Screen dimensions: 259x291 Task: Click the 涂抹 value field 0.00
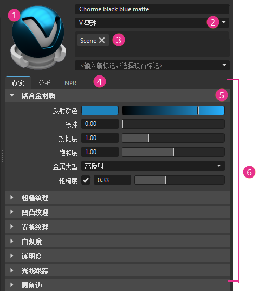click(100, 124)
